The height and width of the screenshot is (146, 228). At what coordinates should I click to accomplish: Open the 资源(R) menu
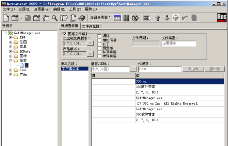(x=24, y=9)
